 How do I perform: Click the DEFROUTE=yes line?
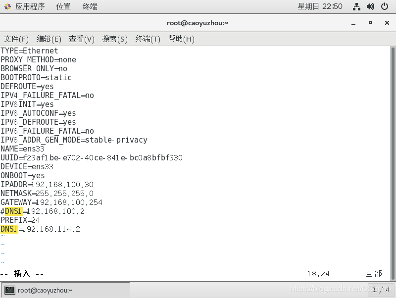point(27,86)
